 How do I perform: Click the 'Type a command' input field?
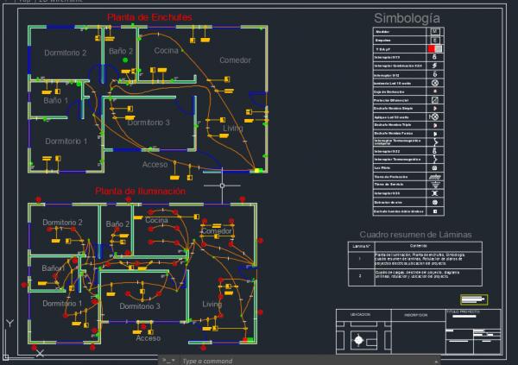point(307,361)
